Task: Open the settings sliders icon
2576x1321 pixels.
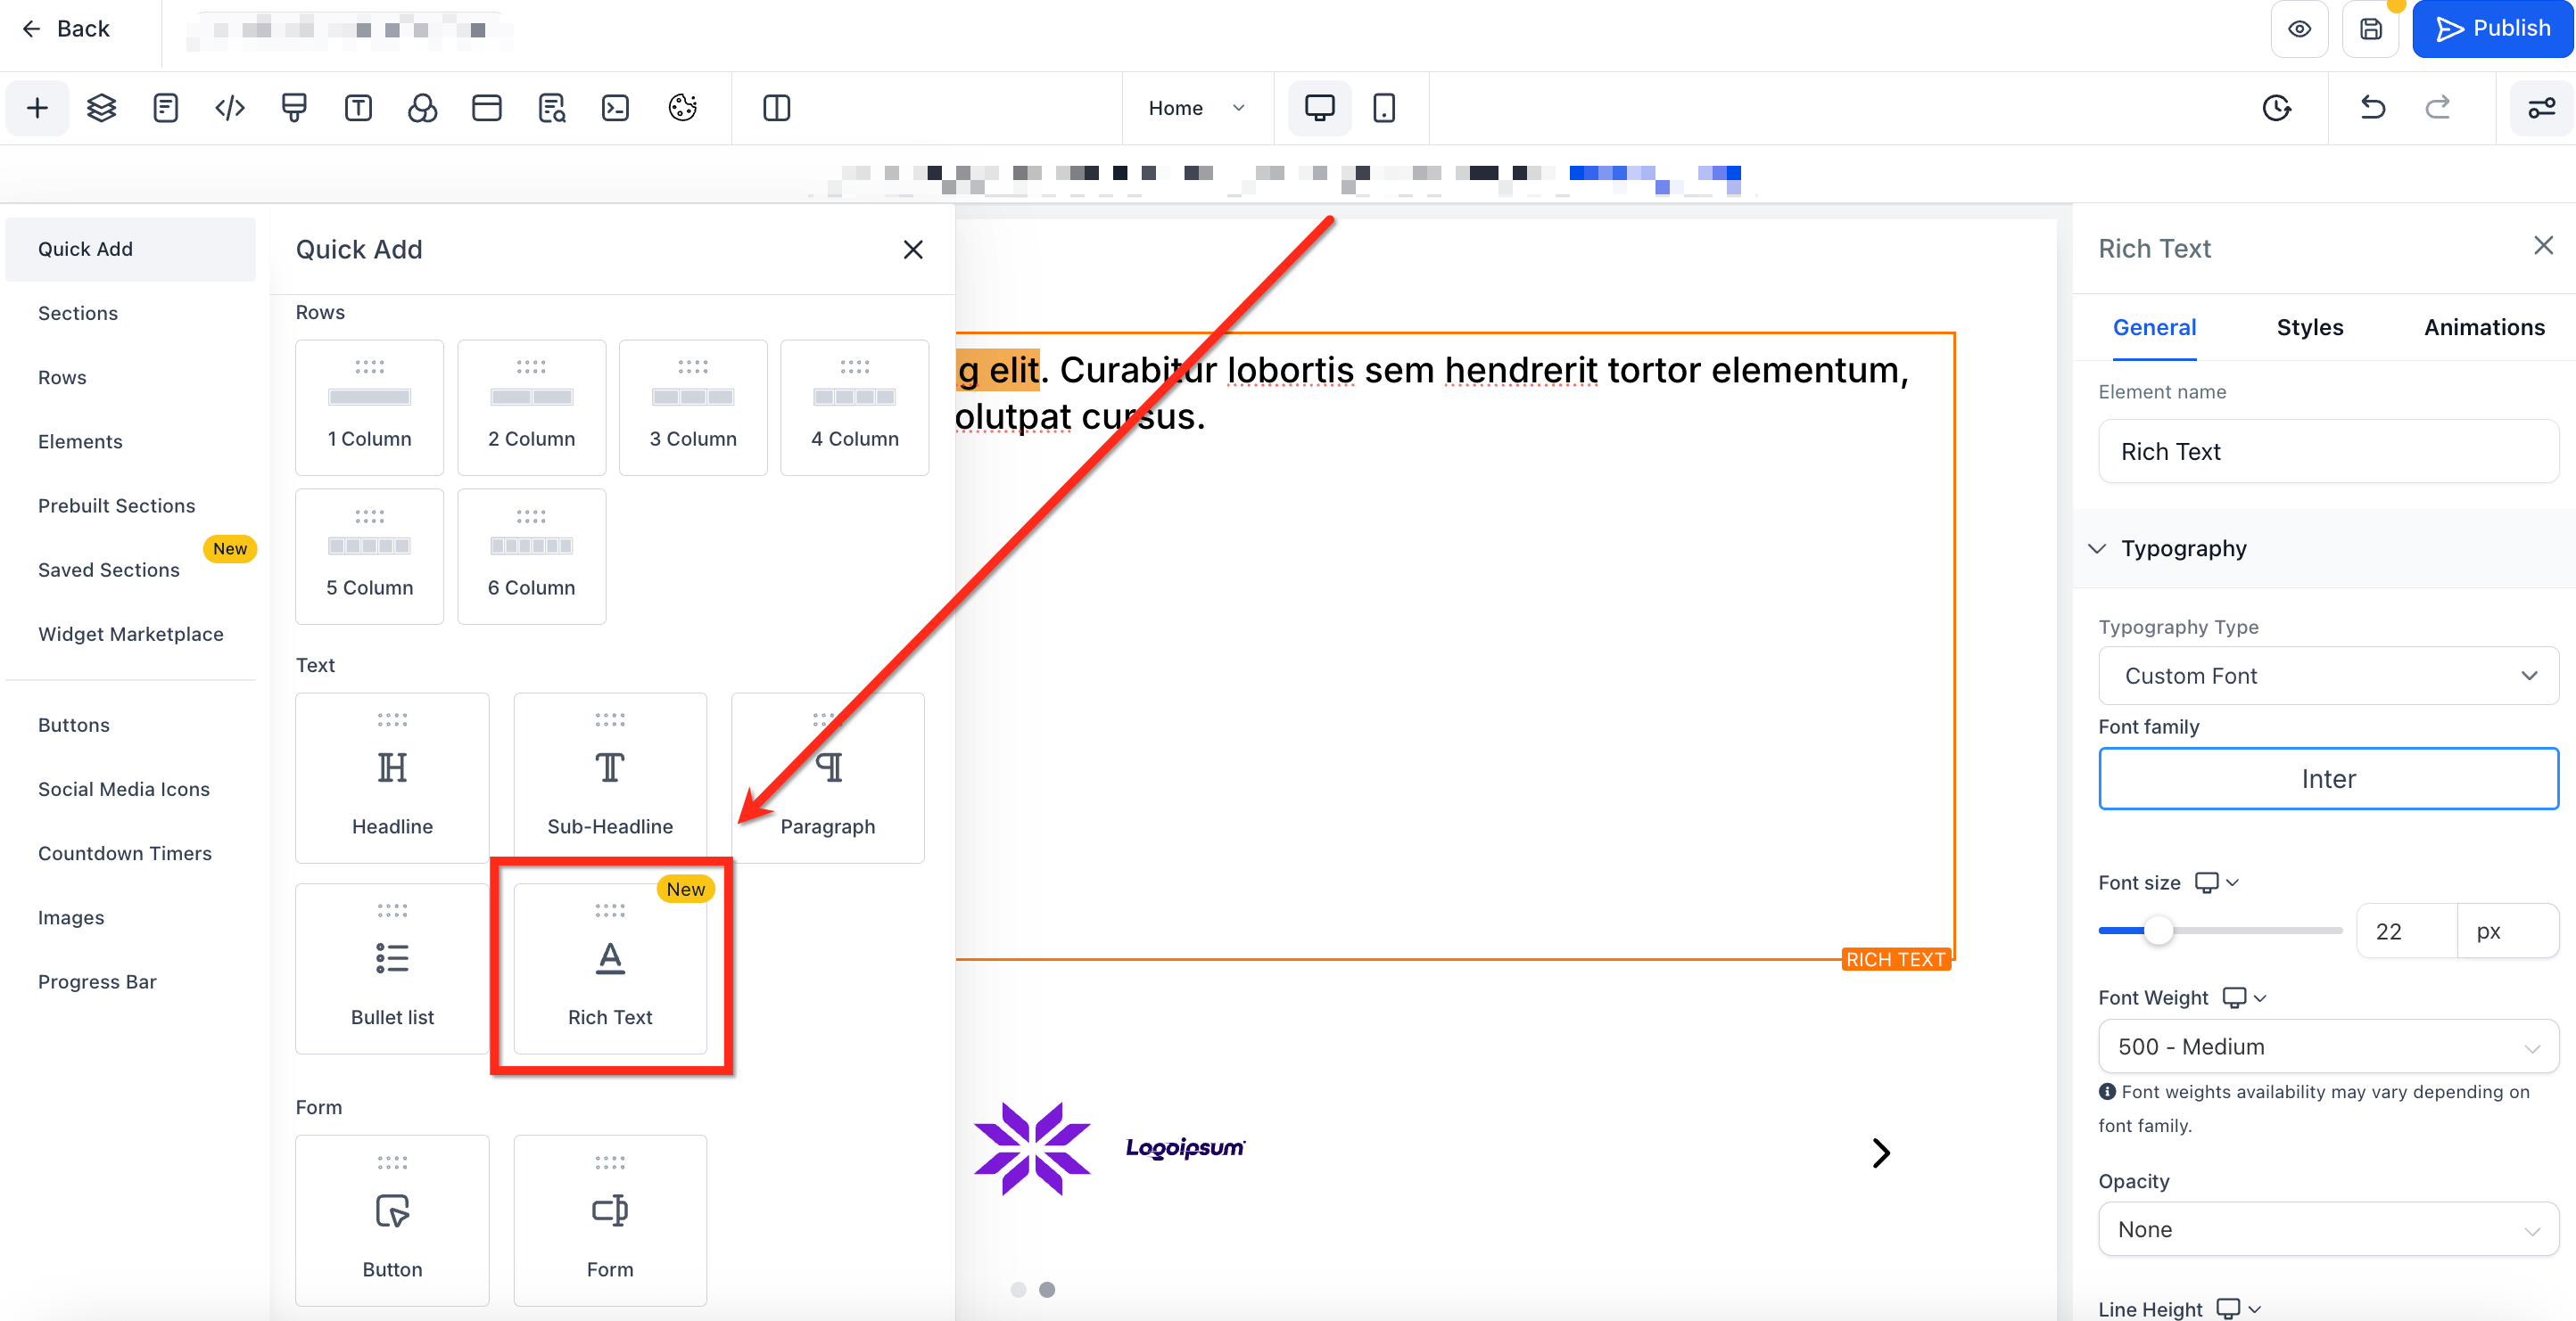Action: click(x=2541, y=108)
